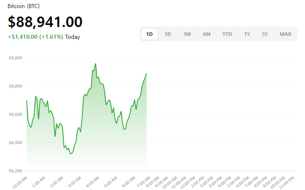Viewport: 305px width, 190px height.
Task: Show the 1M price history
Action: [187, 34]
